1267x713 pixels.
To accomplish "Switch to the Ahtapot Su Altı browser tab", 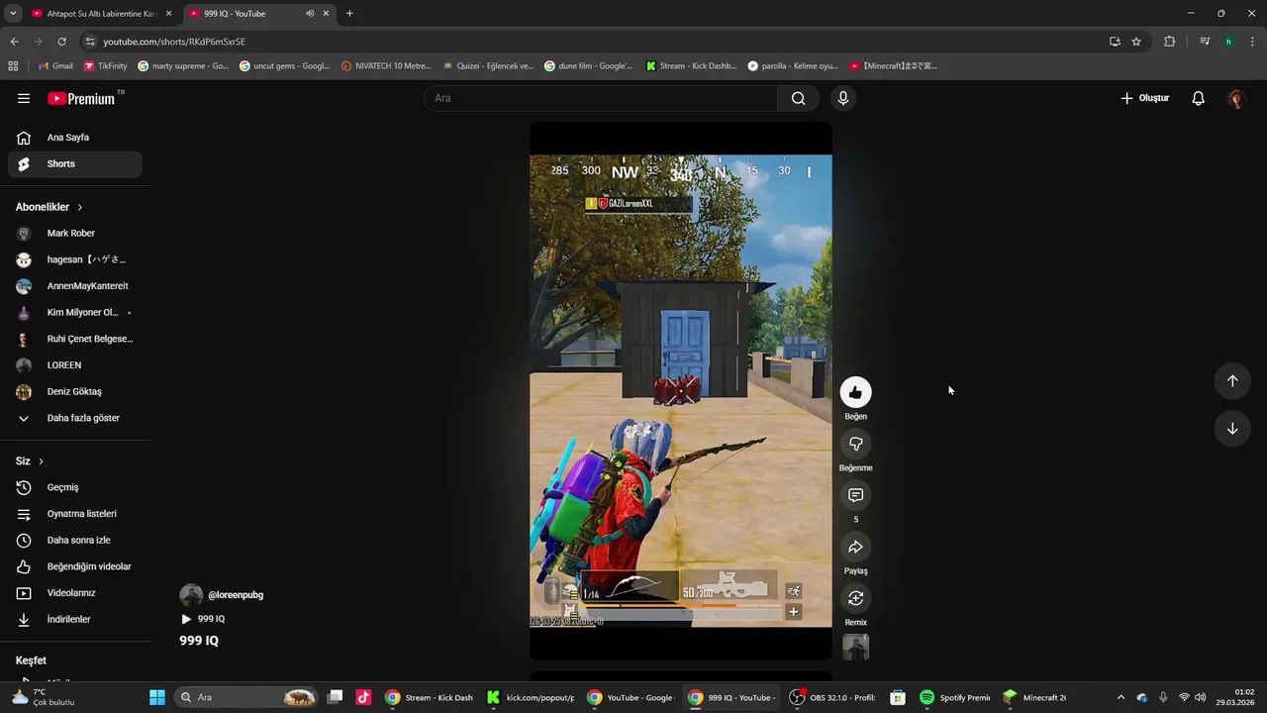I will pyautogui.click(x=102, y=14).
